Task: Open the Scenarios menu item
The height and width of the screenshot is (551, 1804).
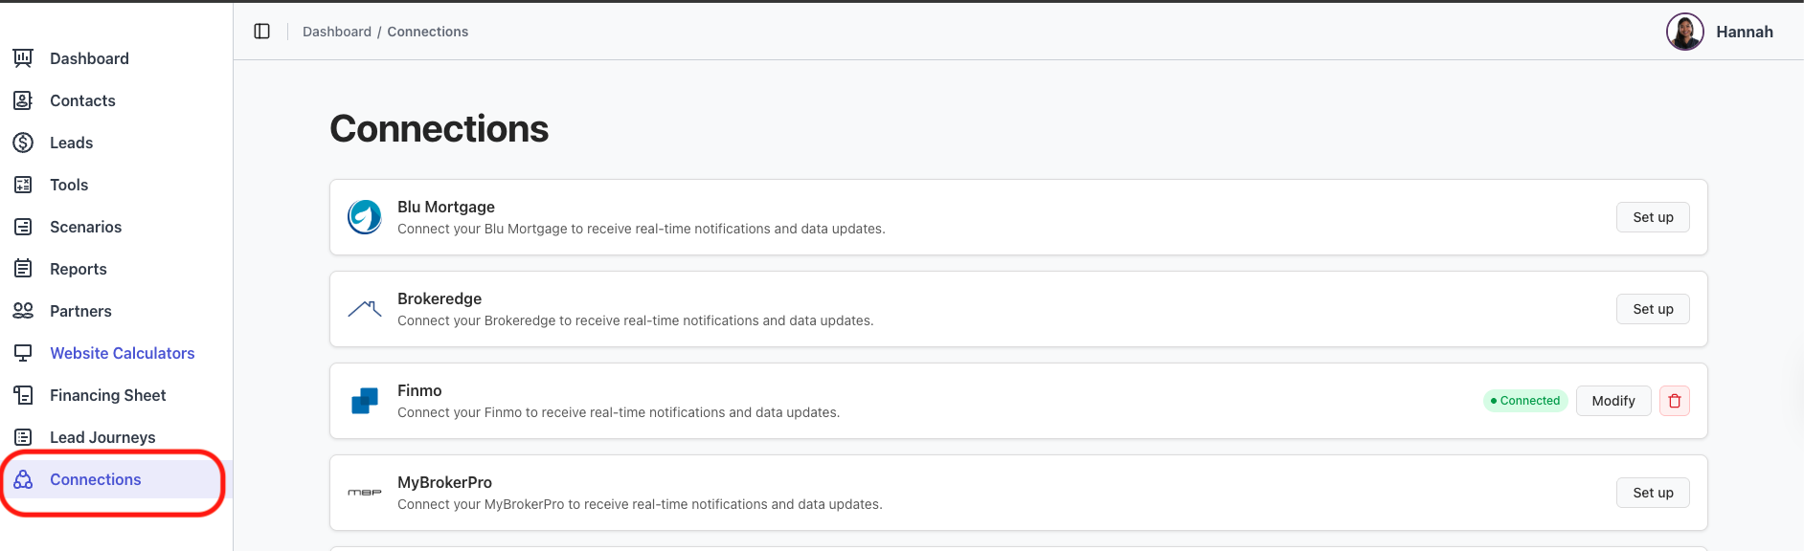Action: pos(85,227)
